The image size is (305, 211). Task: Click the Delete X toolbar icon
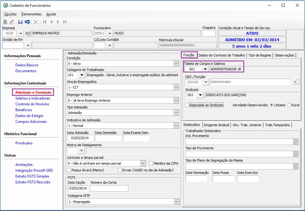[36, 22]
